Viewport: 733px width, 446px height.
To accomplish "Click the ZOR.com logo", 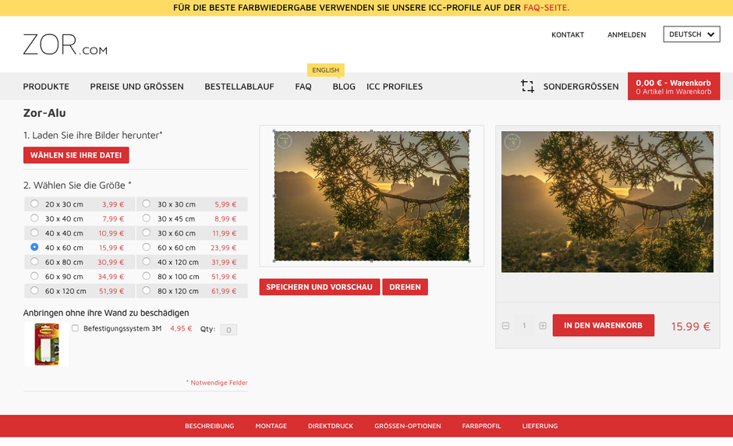I will tap(65, 44).
